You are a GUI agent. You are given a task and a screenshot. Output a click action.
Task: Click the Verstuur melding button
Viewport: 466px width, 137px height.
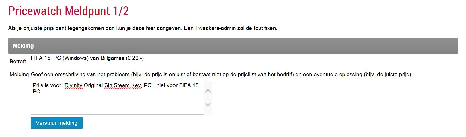pyautogui.click(x=56, y=123)
